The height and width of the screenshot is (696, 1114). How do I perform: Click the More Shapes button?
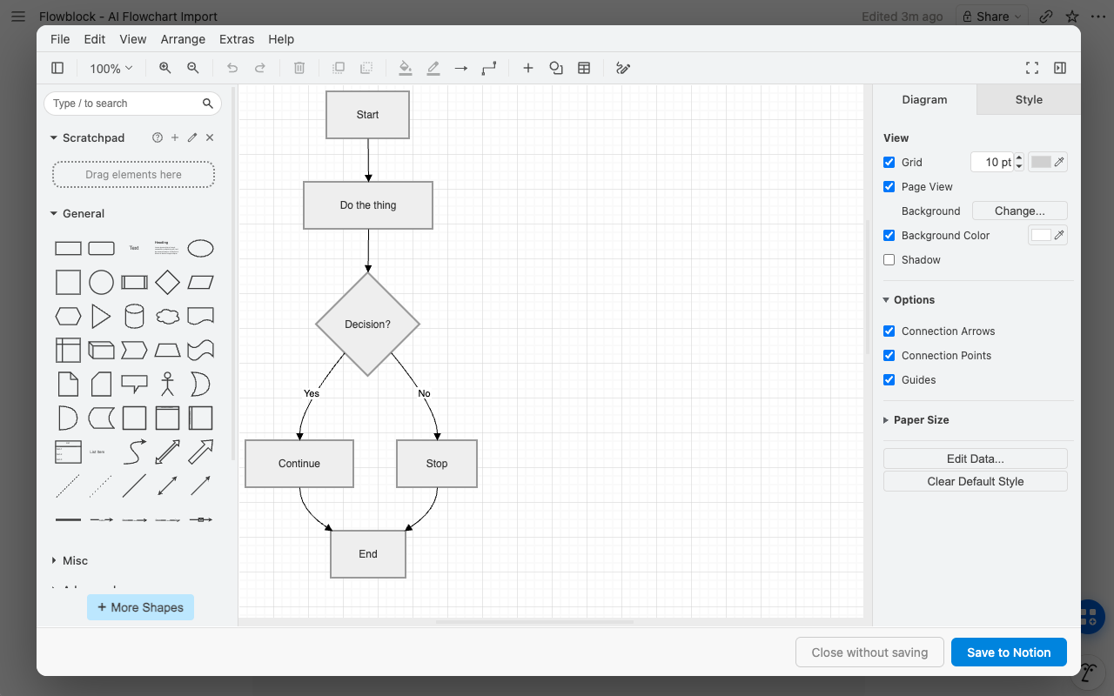tap(140, 607)
